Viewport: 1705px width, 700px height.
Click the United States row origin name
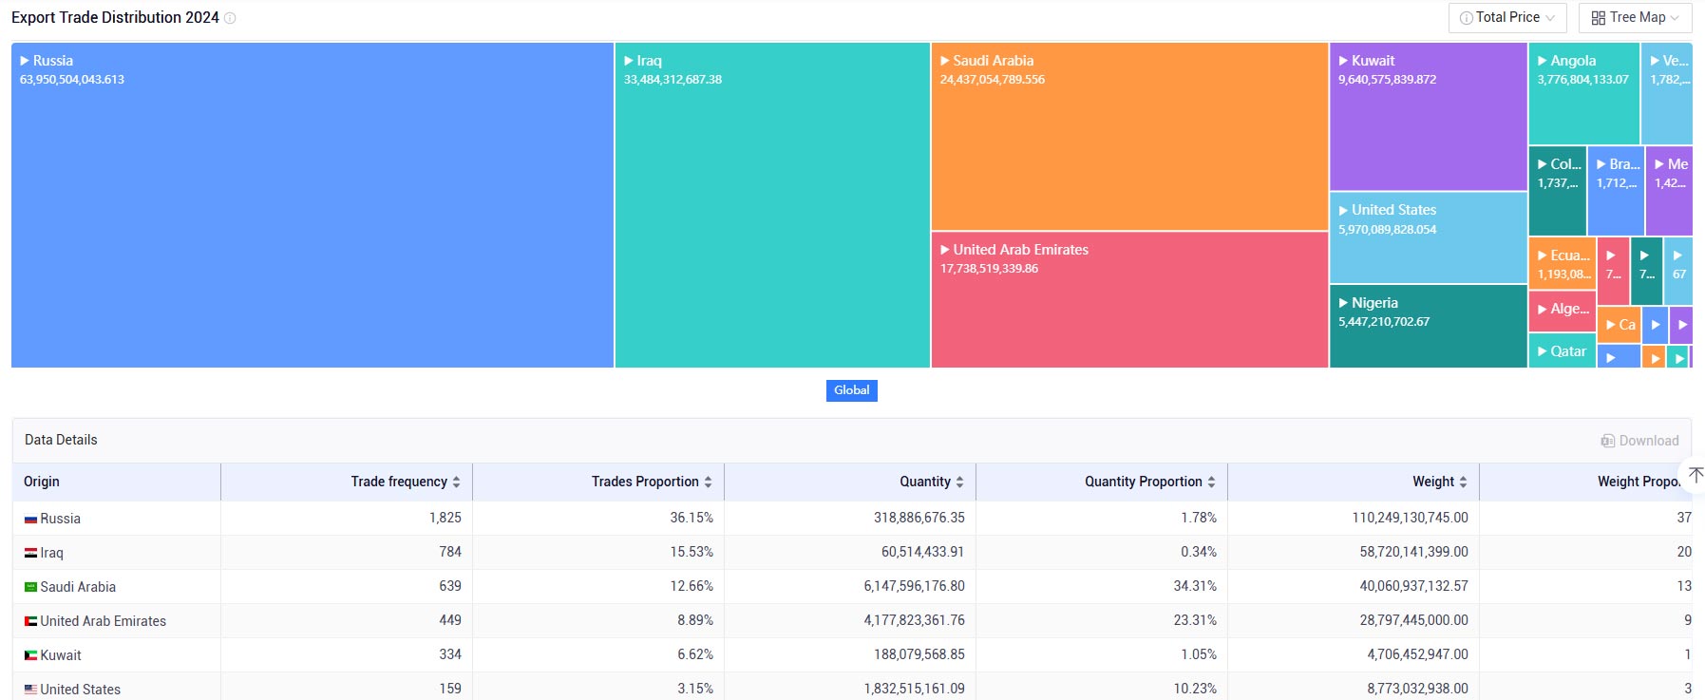(81, 690)
